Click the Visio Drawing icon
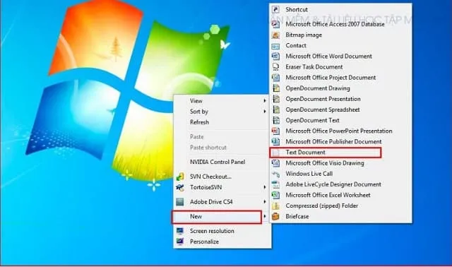This screenshot has height=267, width=452. (275, 163)
